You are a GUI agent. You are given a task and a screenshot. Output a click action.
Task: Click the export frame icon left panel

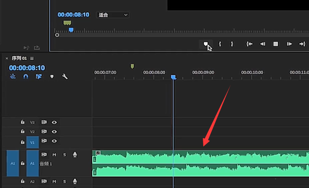[x=37, y=48]
